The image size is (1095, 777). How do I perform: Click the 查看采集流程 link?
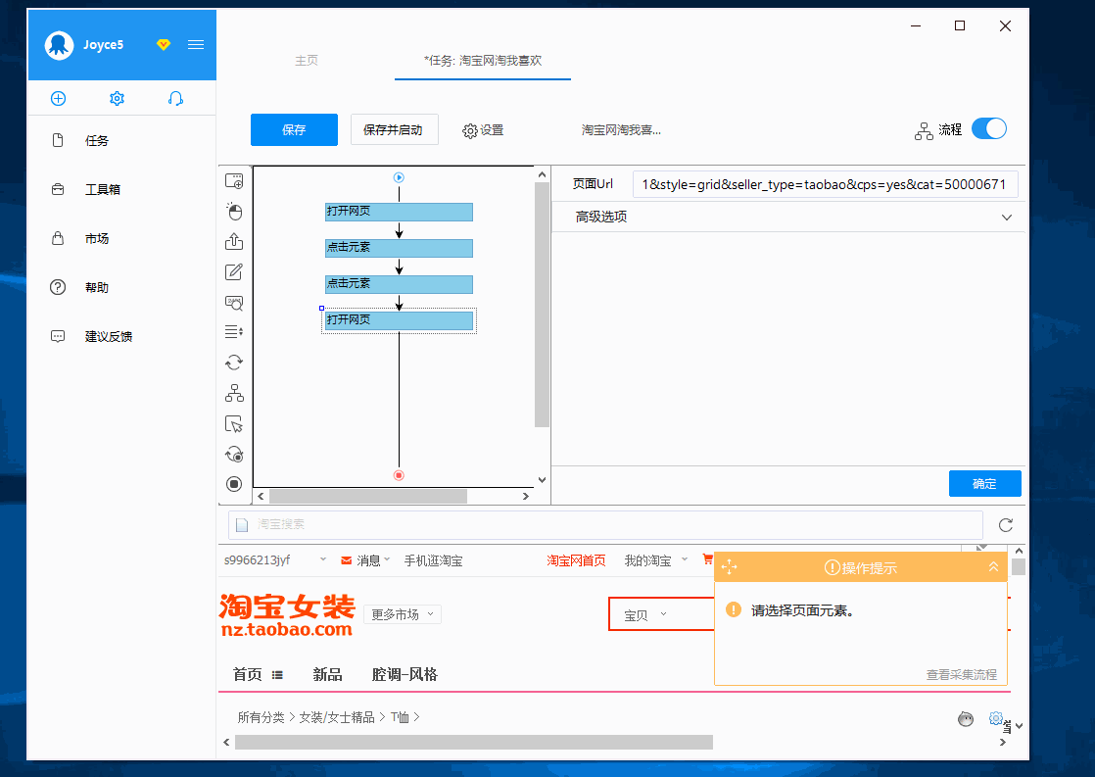[961, 675]
